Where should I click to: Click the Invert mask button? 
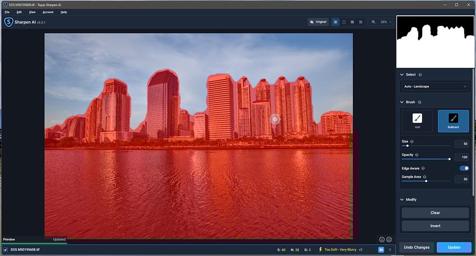click(435, 226)
